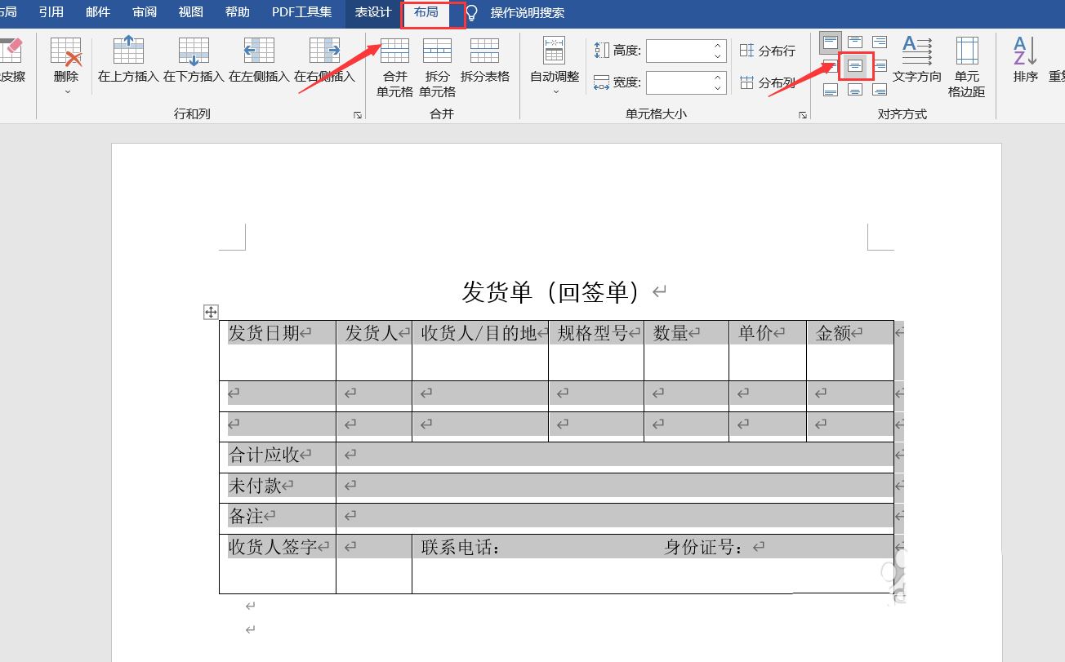The height and width of the screenshot is (662, 1065).
Task: Click 分布行 distribute rows
Action: [767, 51]
